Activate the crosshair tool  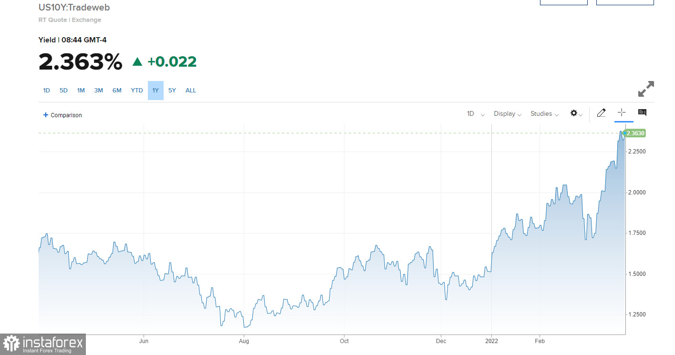622,112
